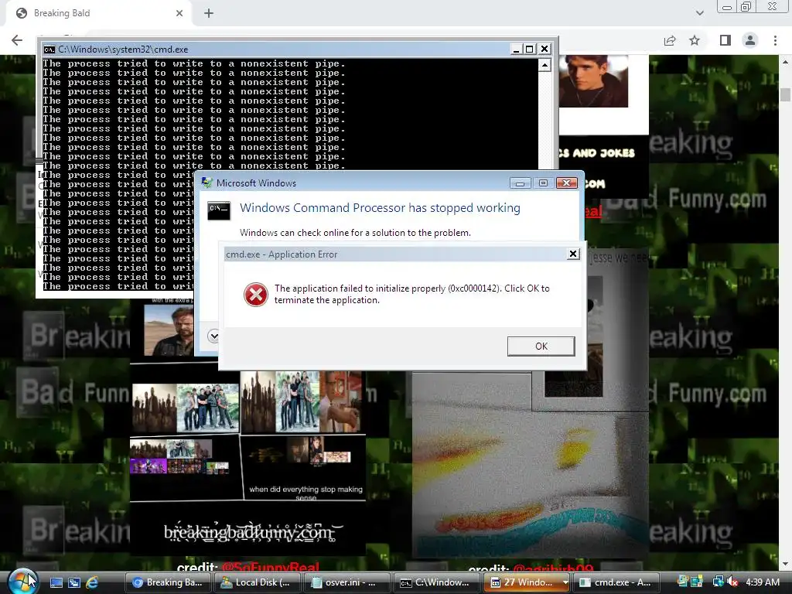Click 'Windows can check online for a solution' text
This screenshot has width=792, height=594.
coord(355,232)
